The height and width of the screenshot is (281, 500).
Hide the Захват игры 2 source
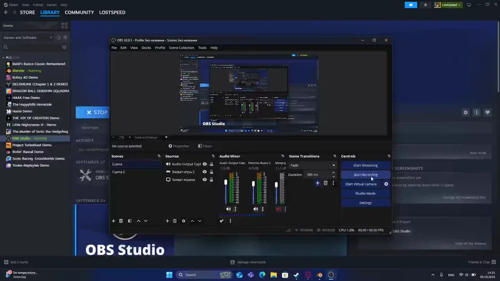pos(204,172)
